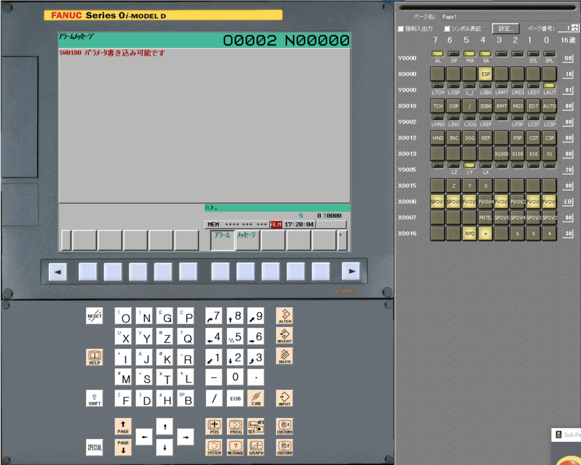
Task: Toggle the JOG mode button
Action: [469, 138]
